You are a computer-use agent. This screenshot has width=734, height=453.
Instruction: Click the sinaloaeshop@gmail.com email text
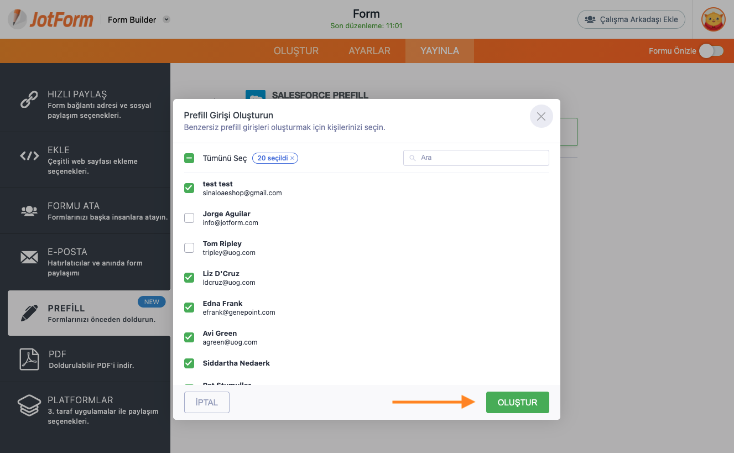[242, 193]
